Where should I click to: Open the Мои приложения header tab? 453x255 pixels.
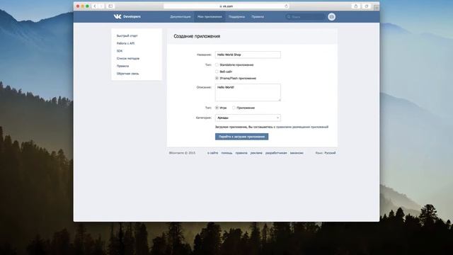(x=210, y=17)
